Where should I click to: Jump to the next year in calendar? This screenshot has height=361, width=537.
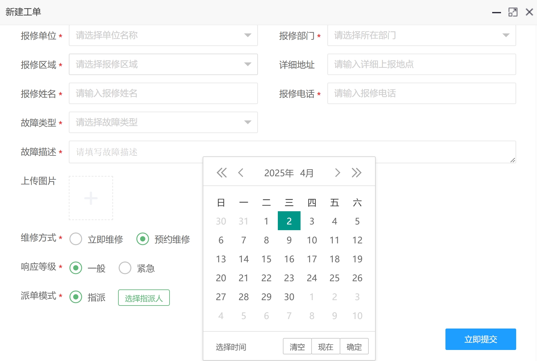coord(357,172)
